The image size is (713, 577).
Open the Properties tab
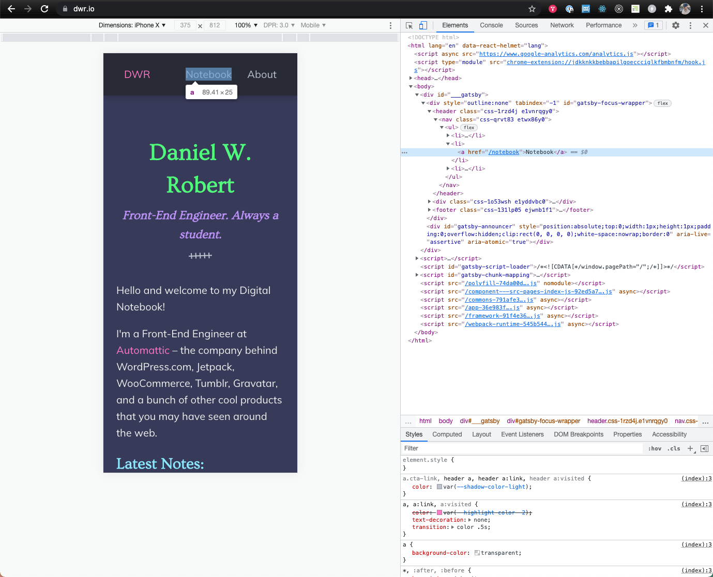(x=627, y=434)
